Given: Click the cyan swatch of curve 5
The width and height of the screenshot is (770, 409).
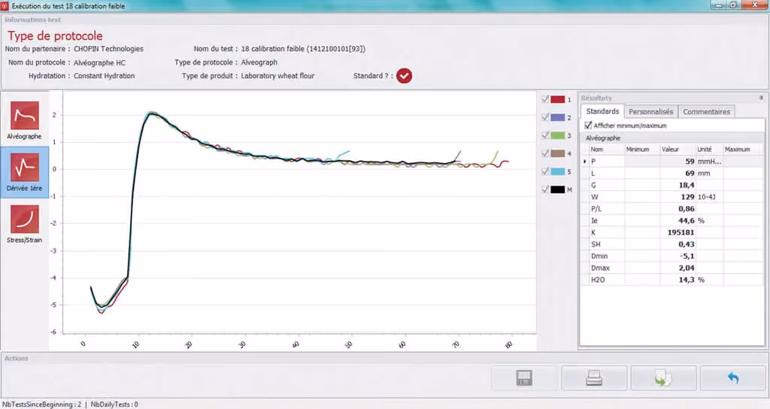Looking at the screenshot, I should coord(557,171).
